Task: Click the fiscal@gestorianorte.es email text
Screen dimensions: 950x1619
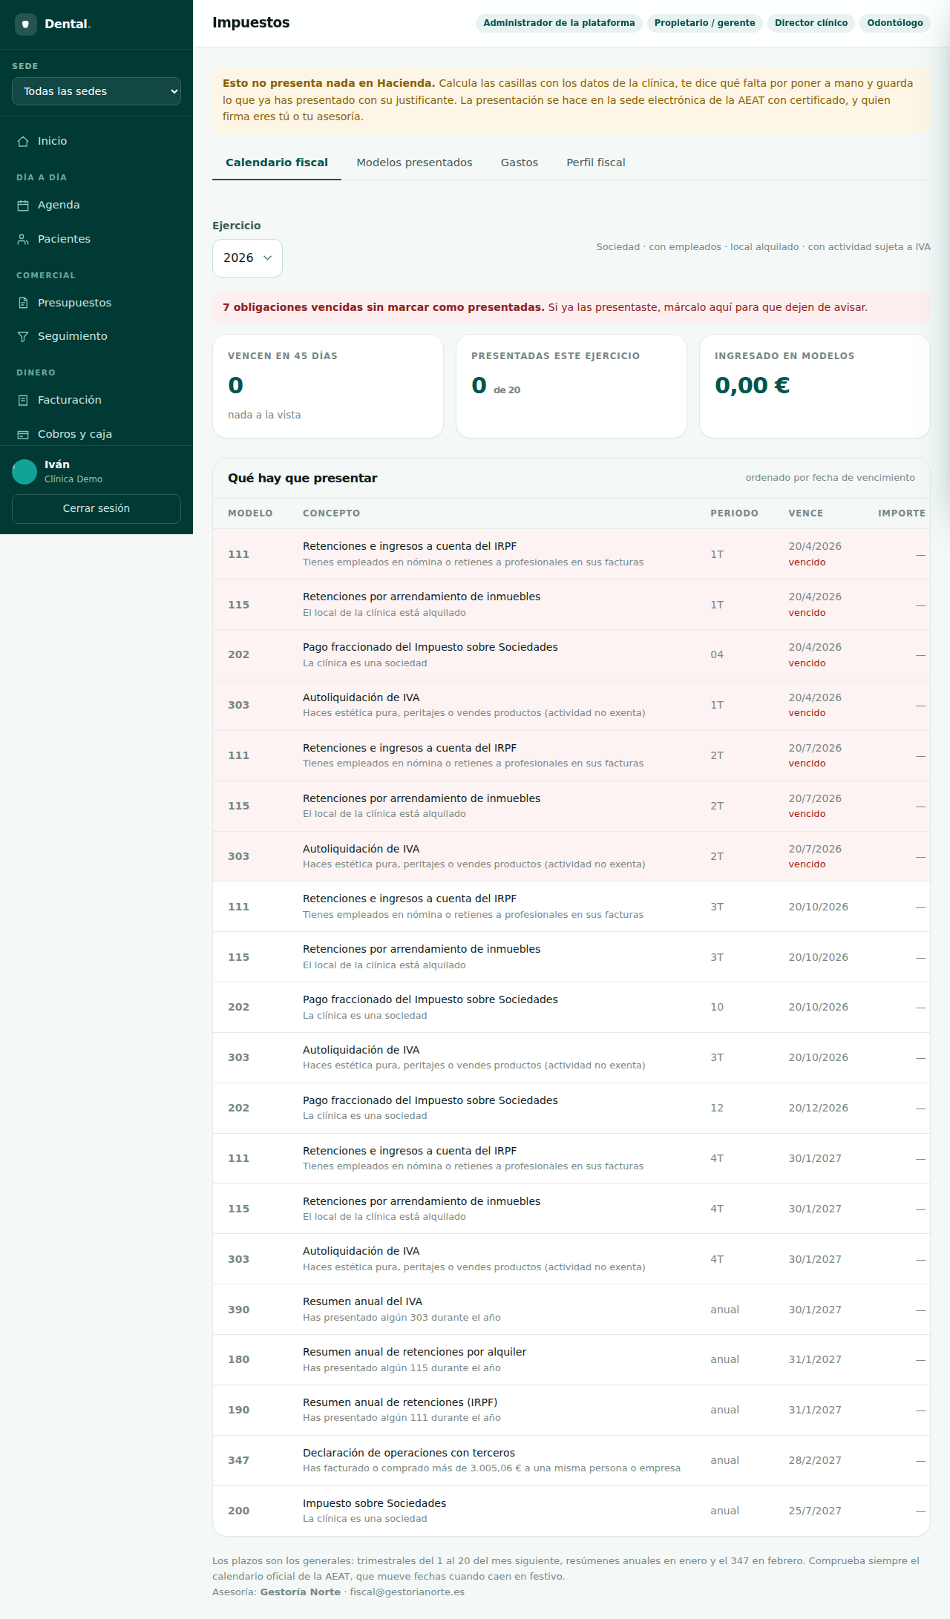Action: [x=407, y=1592]
